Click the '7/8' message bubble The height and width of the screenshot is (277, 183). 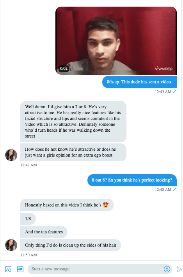pos(28,219)
